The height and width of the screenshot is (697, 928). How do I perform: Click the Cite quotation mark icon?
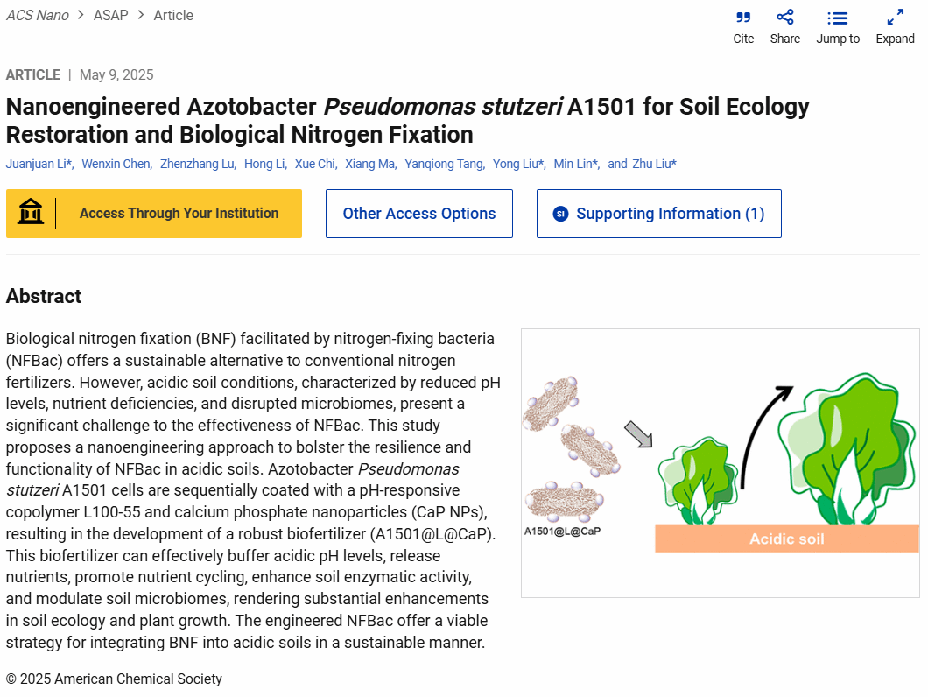743,18
